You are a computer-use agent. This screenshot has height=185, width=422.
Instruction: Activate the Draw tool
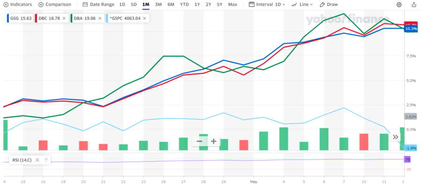point(329,5)
